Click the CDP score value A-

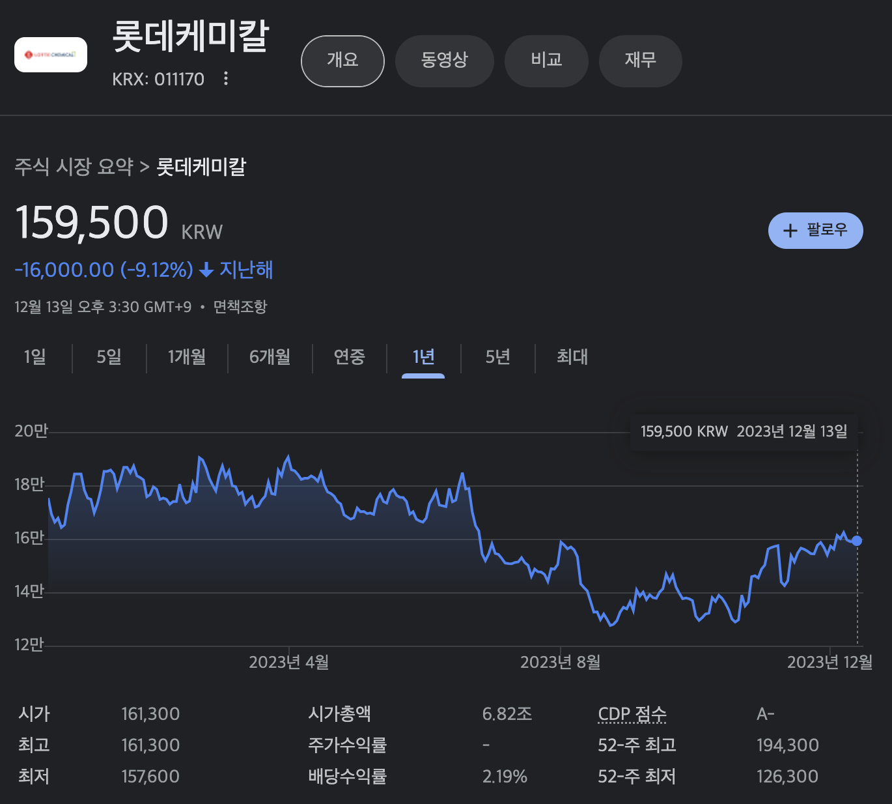[766, 714]
